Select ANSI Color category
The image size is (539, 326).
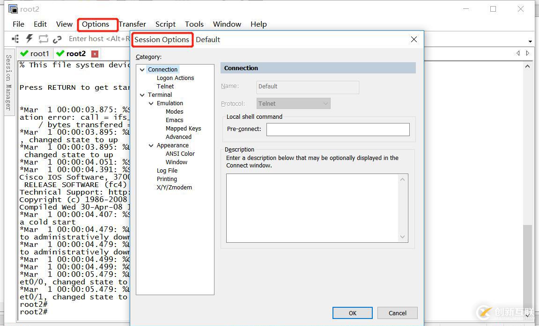[180, 154]
